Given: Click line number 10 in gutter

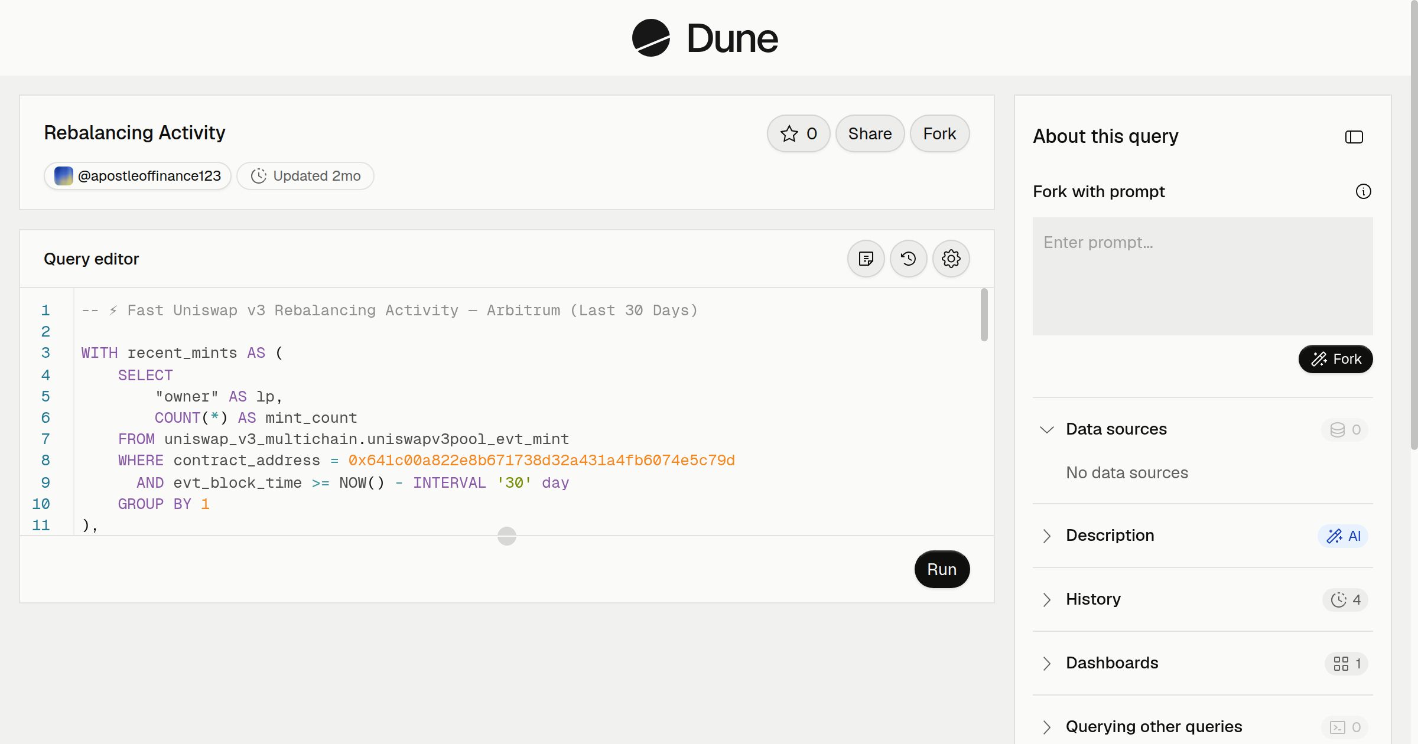Looking at the screenshot, I should [x=41, y=504].
